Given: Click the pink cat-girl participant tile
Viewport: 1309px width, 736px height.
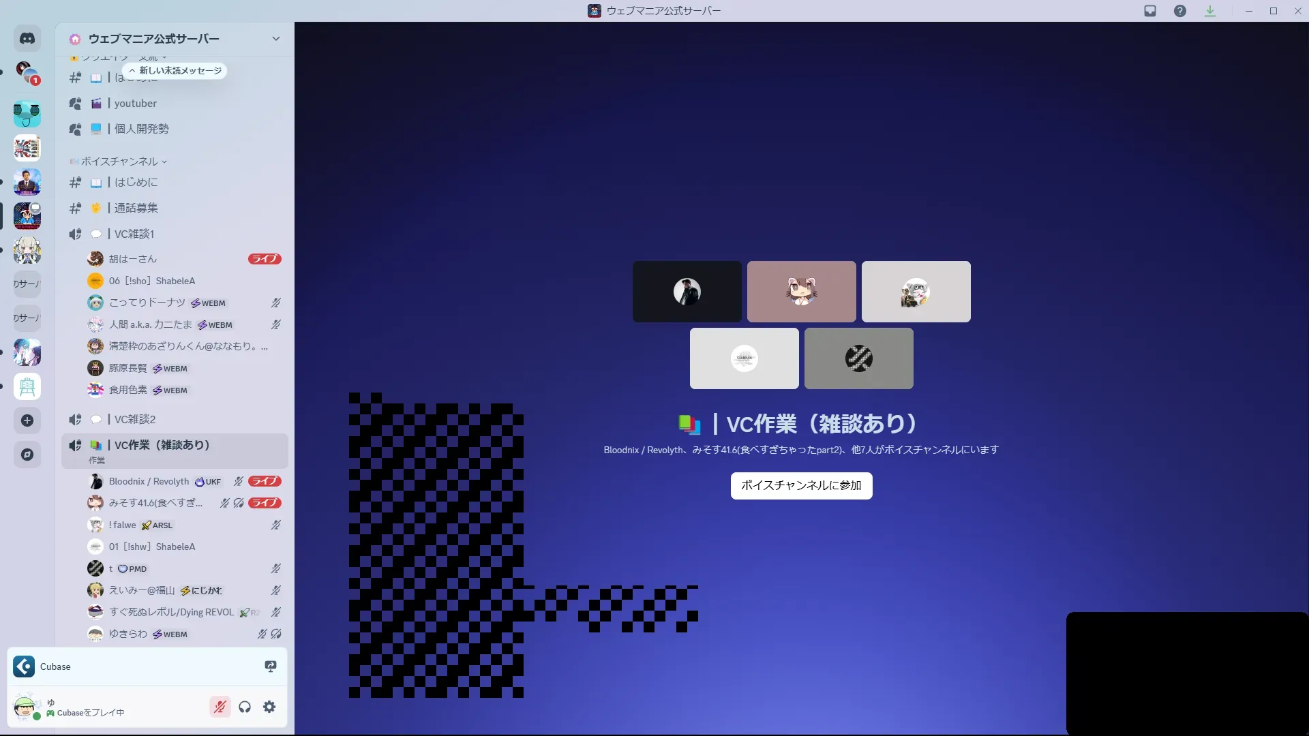Looking at the screenshot, I should (801, 292).
